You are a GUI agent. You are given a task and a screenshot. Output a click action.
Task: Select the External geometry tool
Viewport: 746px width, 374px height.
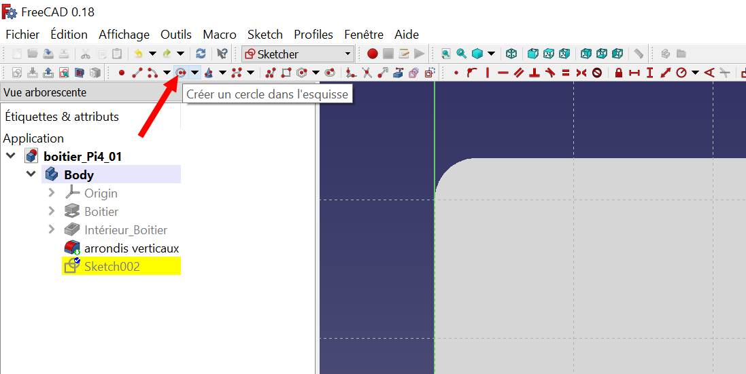tap(399, 73)
